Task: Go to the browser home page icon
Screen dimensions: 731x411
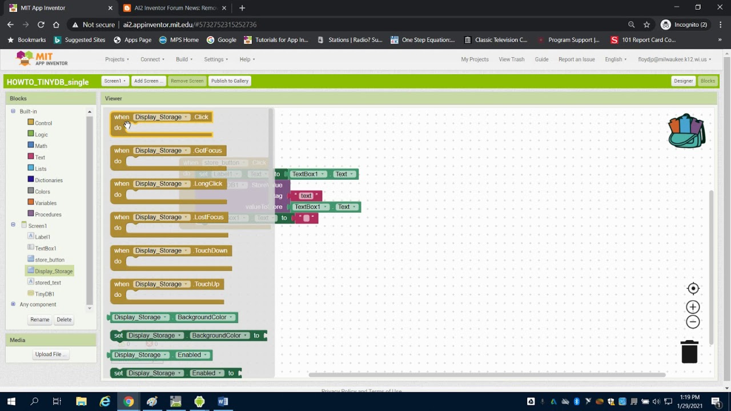Action: point(56,25)
